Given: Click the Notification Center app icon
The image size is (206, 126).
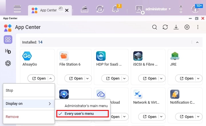Looking at the screenshot, I should pyautogui.click(x=175, y=94).
